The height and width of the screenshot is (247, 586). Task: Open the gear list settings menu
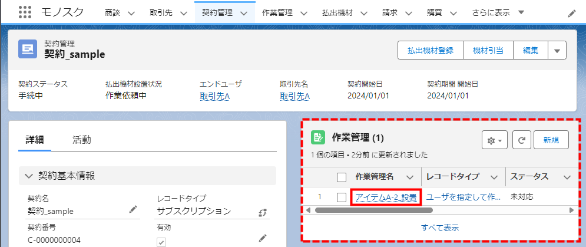click(x=494, y=140)
